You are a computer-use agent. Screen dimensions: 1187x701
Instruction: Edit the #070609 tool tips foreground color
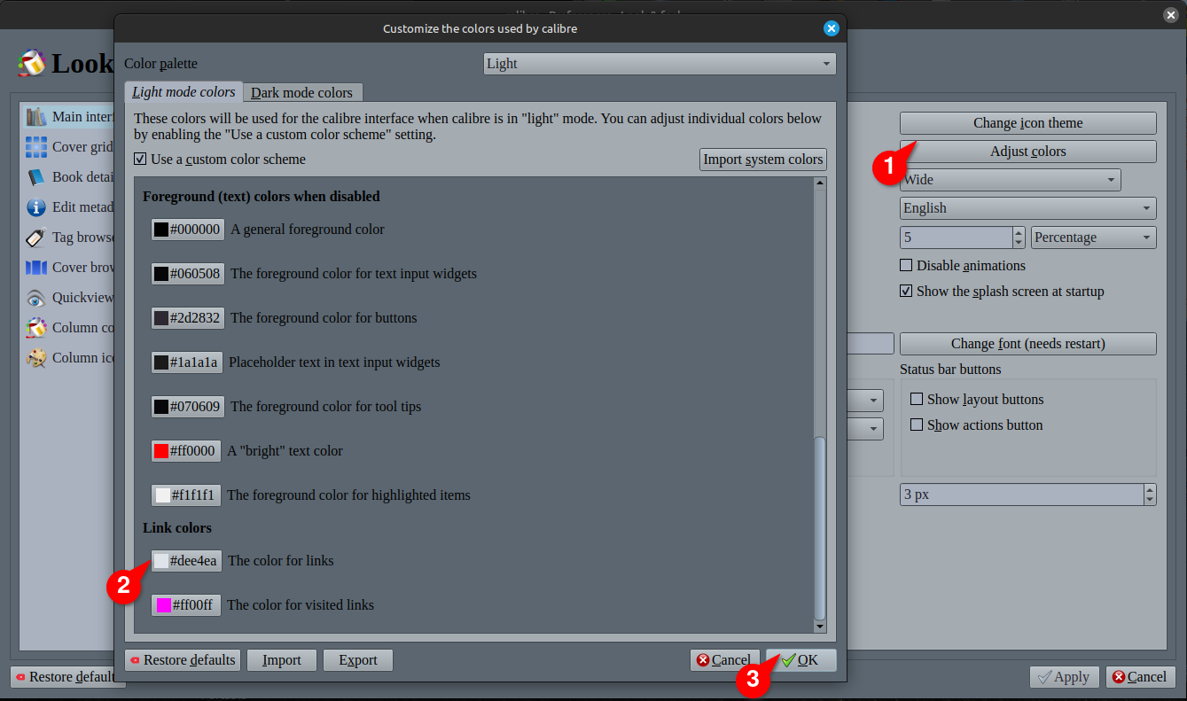click(x=187, y=407)
